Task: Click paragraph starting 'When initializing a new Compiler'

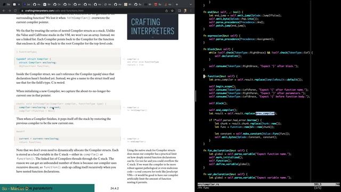Action: tap(64, 93)
